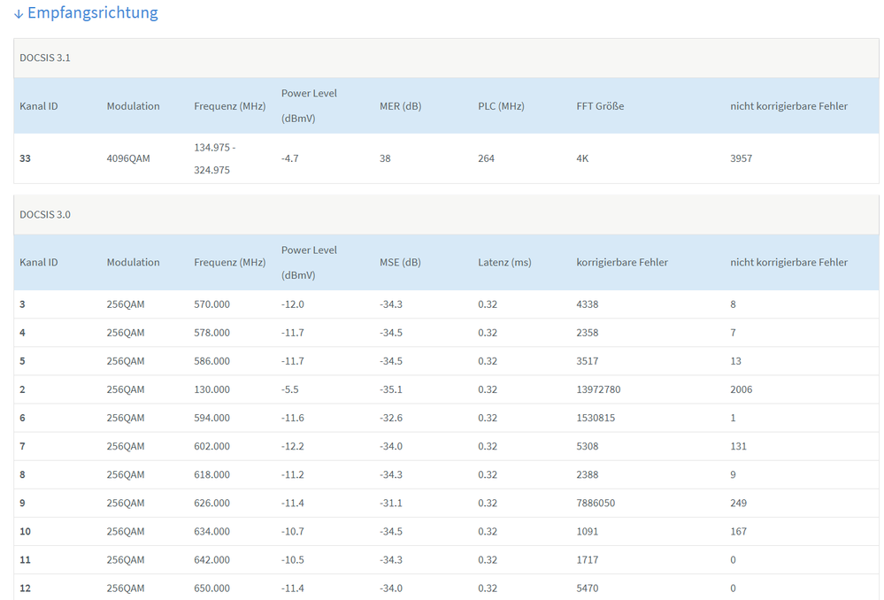Click the down arrow icon before Empfangsrichtung
The height and width of the screenshot is (600, 884).
click(x=19, y=14)
